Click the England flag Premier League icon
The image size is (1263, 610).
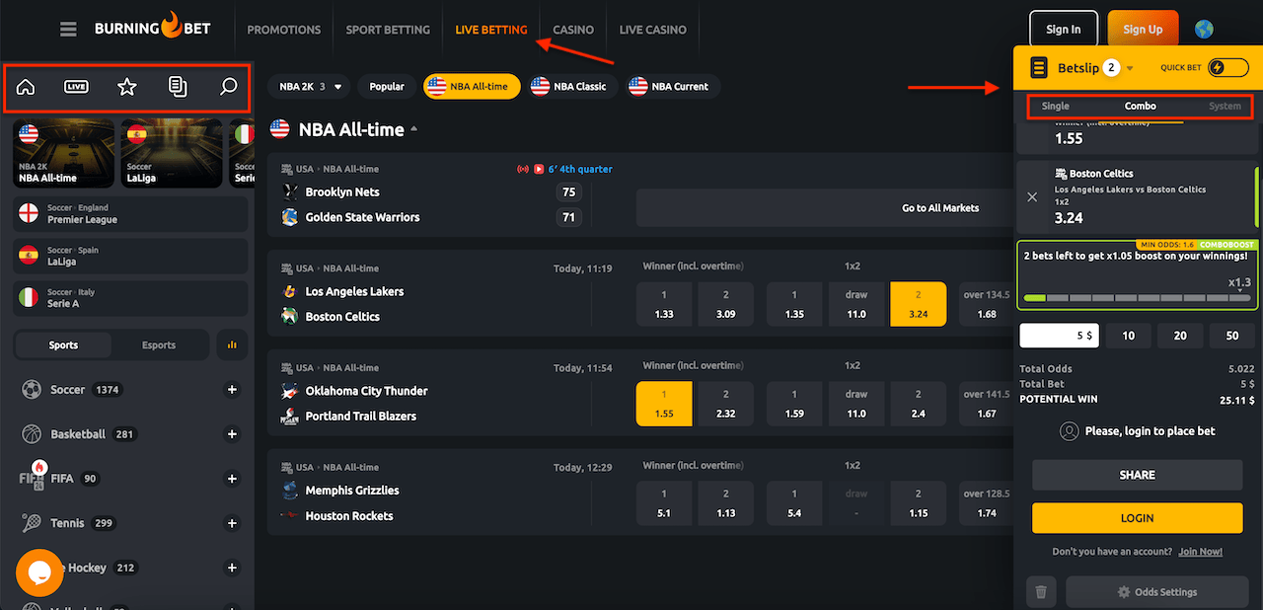29,213
